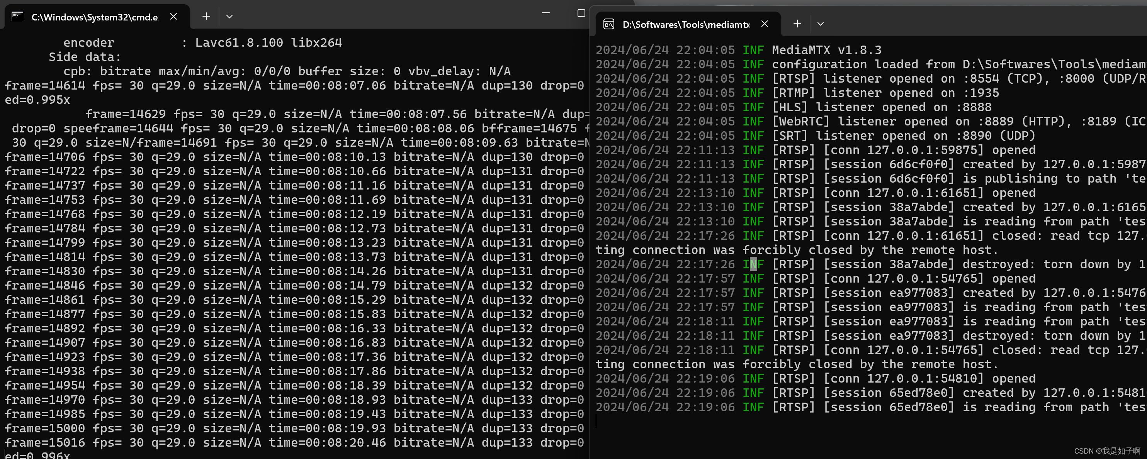Click the 'MediaMTX v1.8.3' log line
The height and width of the screenshot is (459, 1147).
point(738,50)
